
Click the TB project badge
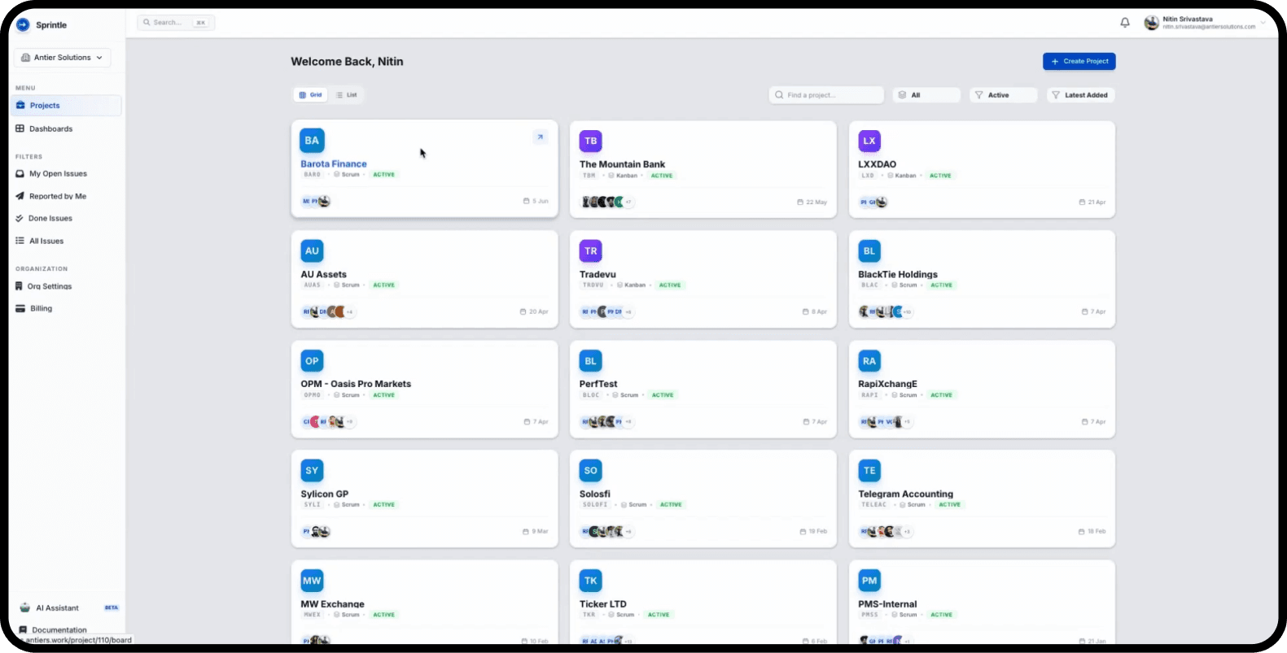[x=591, y=141]
